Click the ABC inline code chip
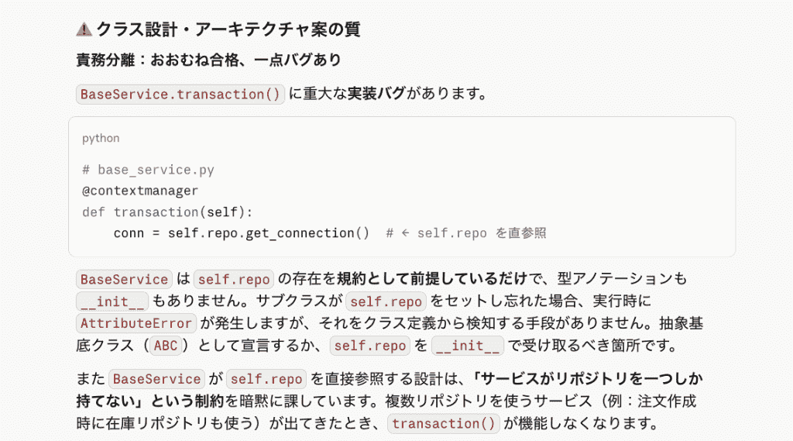This screenshot has width=793, height=441. pos(166,346)
